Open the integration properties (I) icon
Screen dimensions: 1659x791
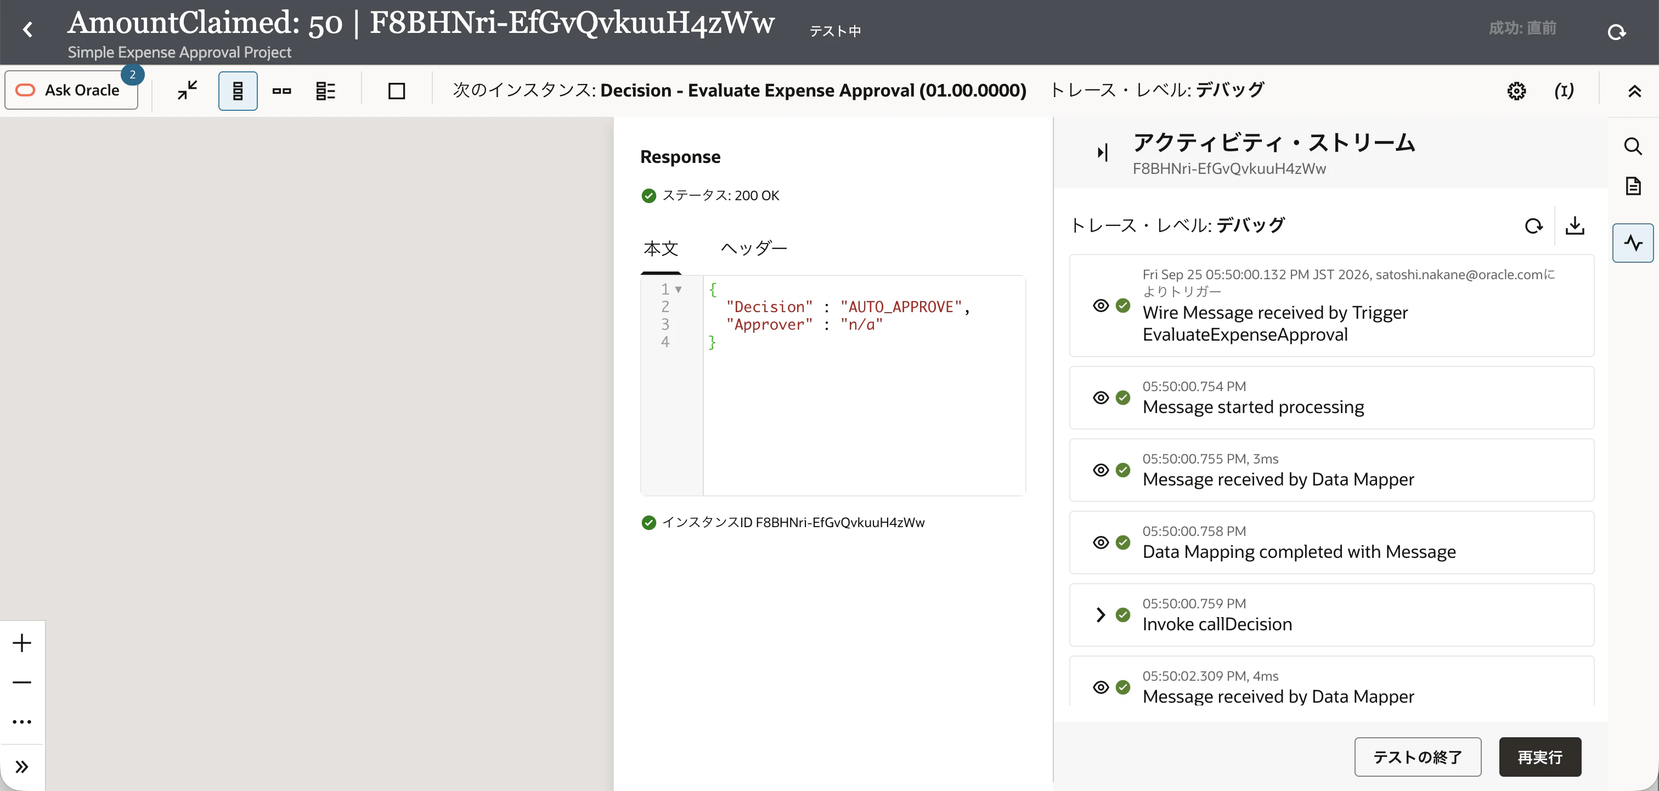[1564, 91]
